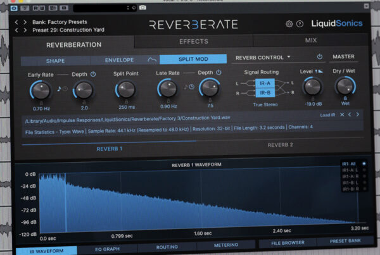Select the clock time mode icon beside Late Rate
The image size is (380, 255).
tap(191, 87)
